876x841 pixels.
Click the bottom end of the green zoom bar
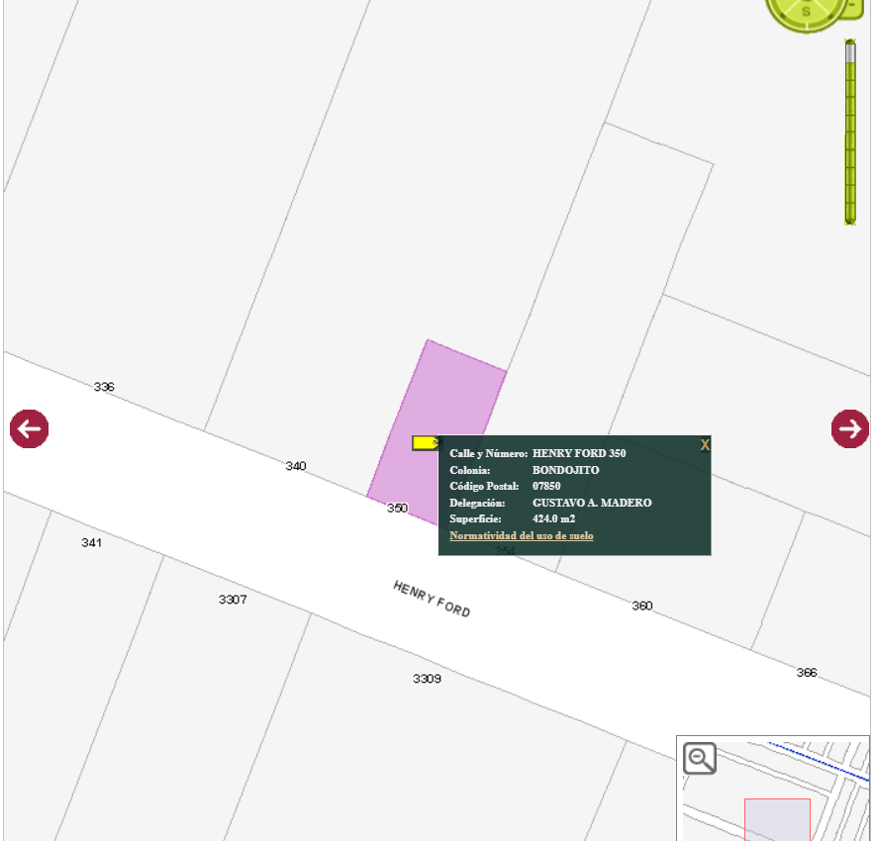point(849,219)
